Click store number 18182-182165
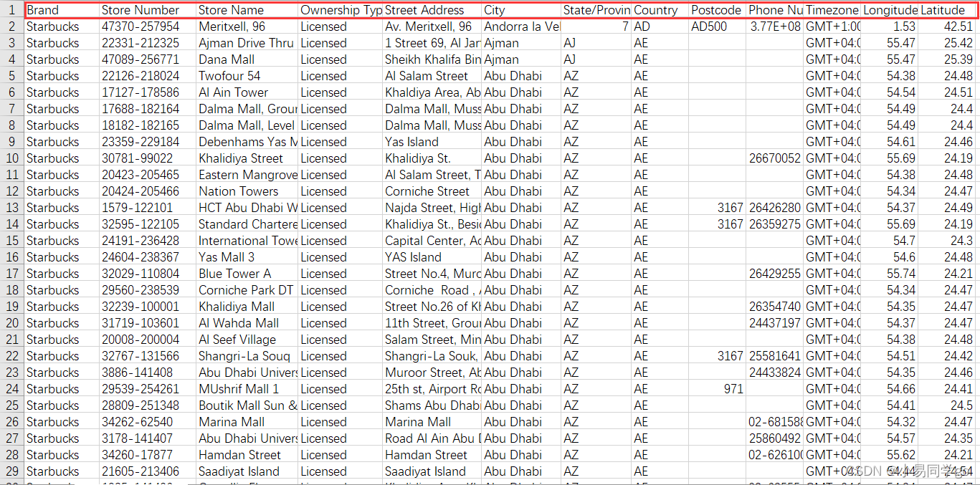This screenshot has width=980, height=485. 148,125
